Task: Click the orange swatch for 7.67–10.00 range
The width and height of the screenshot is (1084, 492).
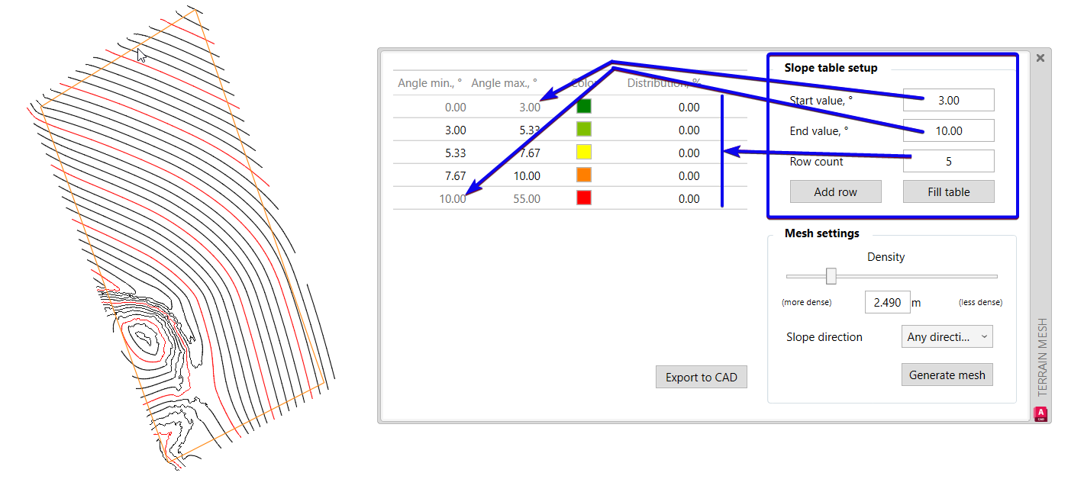Action: tap(583, 175)
